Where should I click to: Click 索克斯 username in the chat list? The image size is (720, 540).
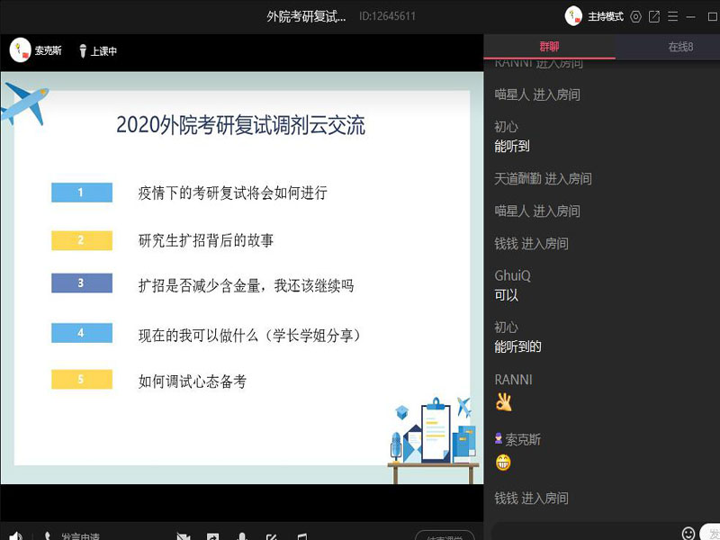point(523,439)
